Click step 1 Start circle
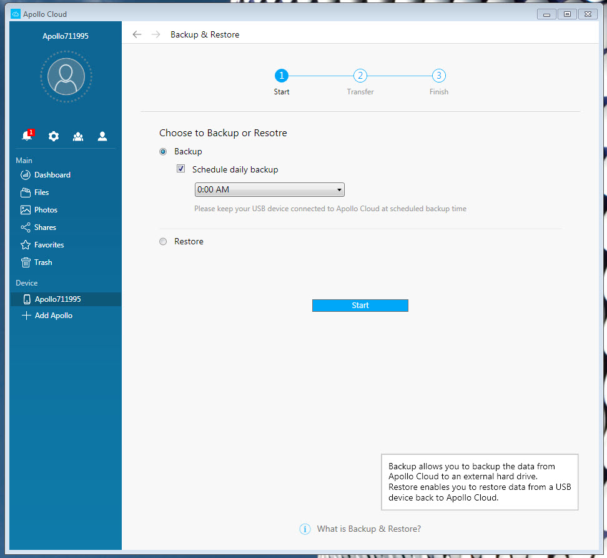Image resolution: width=607 pixels, height=558 pixels. (x=282, y=76)
